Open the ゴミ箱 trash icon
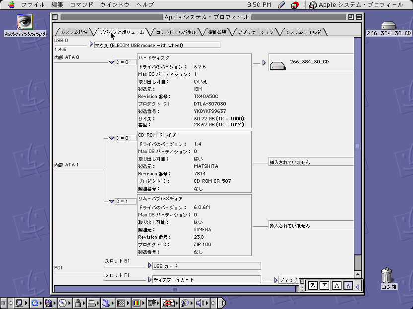The image size is (413, 309). (388, 275)
